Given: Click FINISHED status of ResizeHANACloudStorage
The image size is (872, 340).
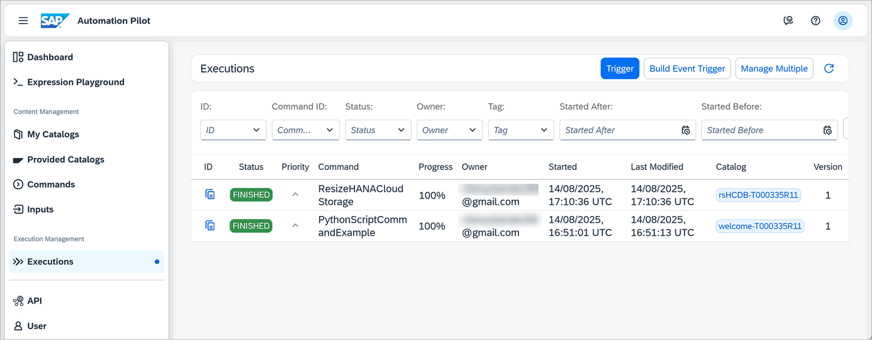Looking at the screenshot, I should (251, 195).
